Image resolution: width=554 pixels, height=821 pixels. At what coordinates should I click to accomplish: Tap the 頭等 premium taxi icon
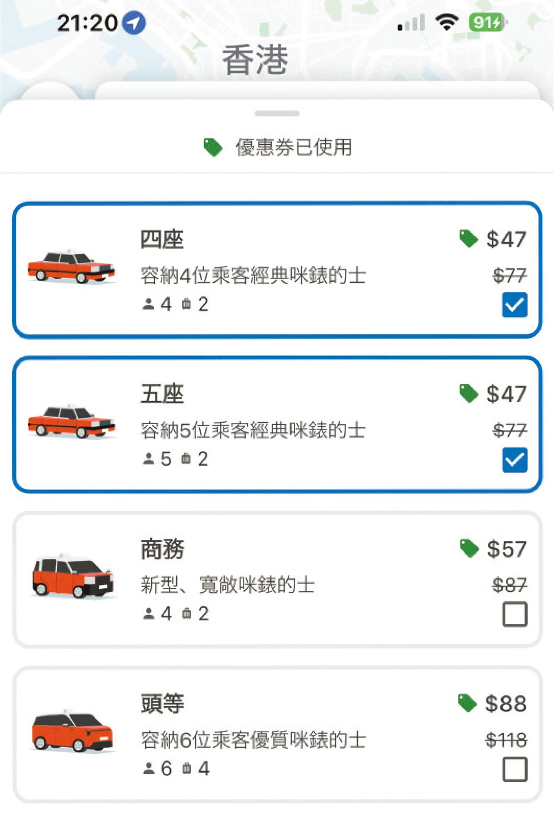tap(73, 732)
